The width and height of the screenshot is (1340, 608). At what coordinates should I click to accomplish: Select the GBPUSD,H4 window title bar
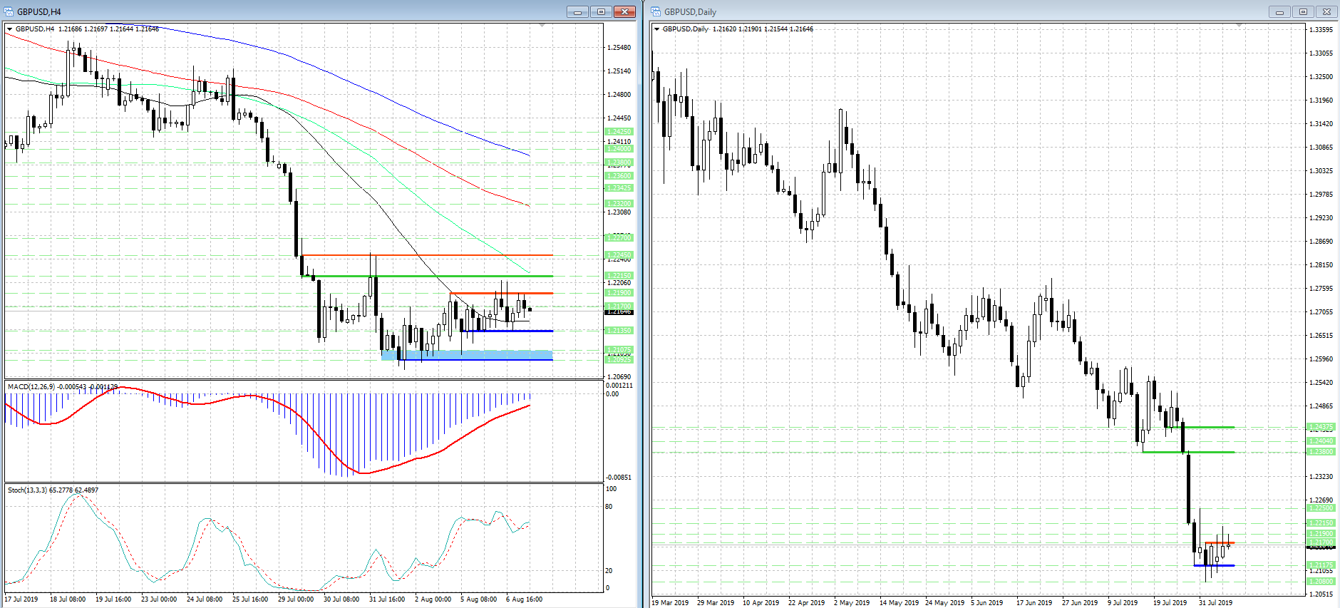pos(285,11)
